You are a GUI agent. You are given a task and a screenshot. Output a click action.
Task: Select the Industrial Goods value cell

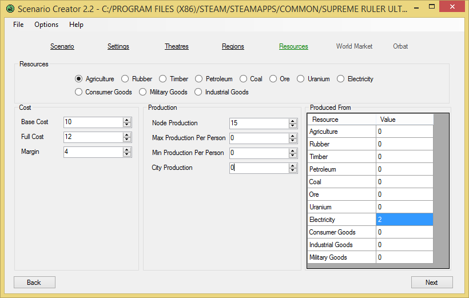tap(404, 245)
